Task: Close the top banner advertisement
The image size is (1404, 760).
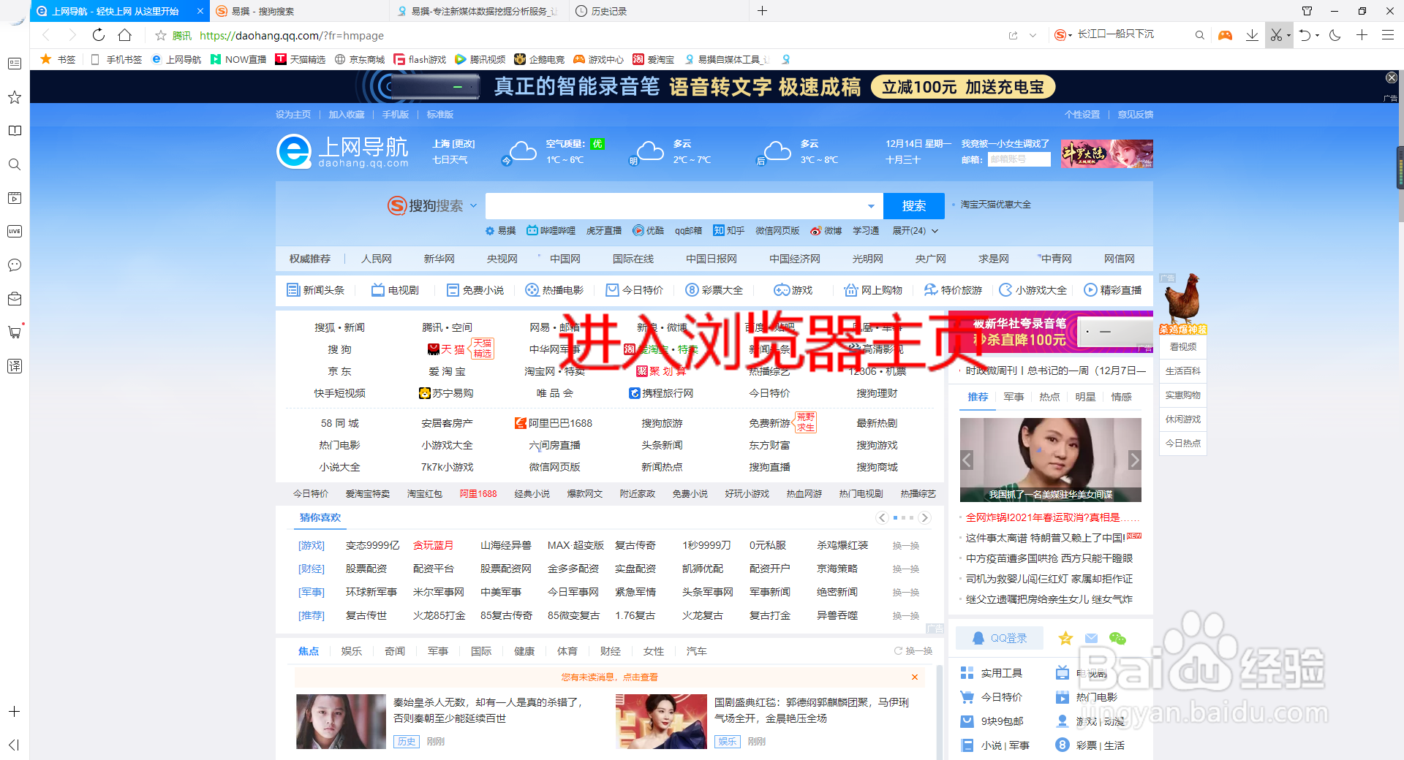Action: coord(1392,77)
